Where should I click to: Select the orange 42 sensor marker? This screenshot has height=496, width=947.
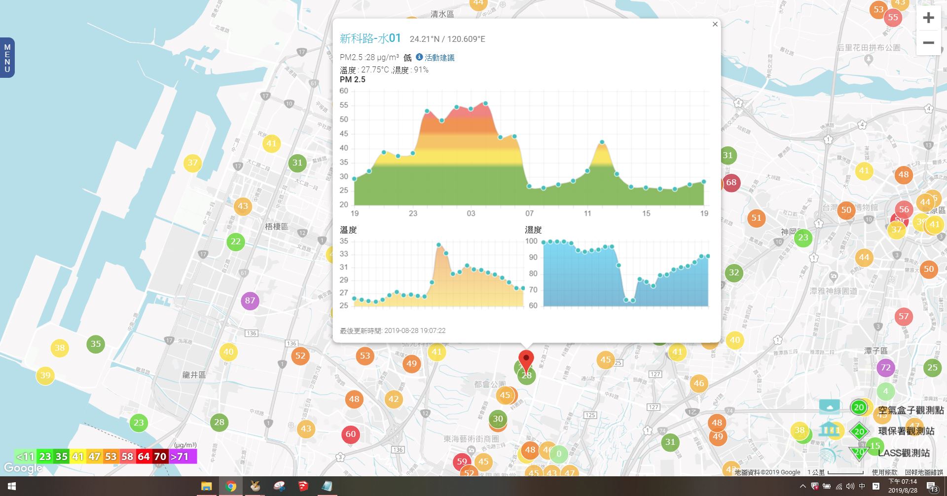pyautogui.click(x=394, y=399)
